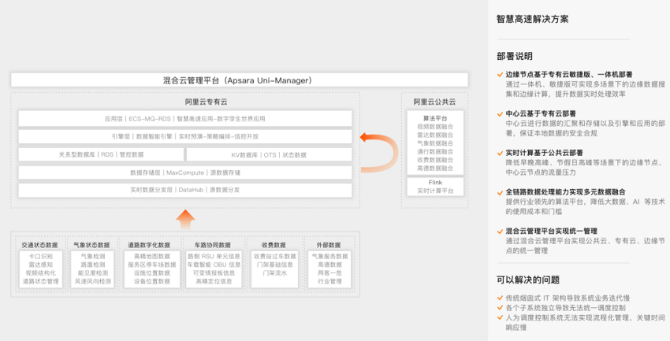
Task: Click the KV数据库 OTS 状态数据 box
Action: [x=270, y=154]
